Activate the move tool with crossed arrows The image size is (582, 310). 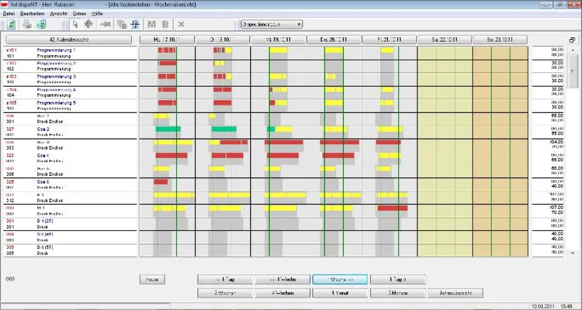tap(89, 24)
